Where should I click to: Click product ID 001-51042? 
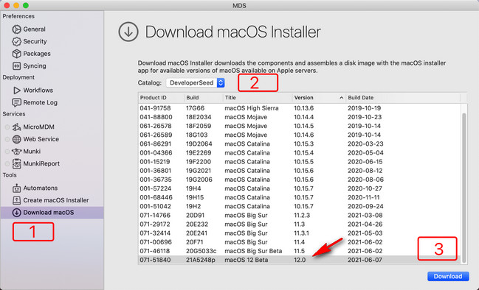[155, 206]
